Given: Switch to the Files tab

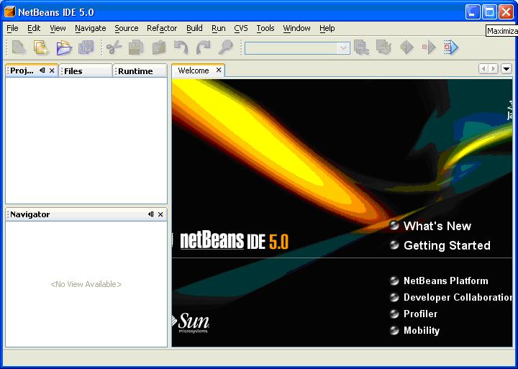Looking at the screenshot, I should [x=73, y=71].
